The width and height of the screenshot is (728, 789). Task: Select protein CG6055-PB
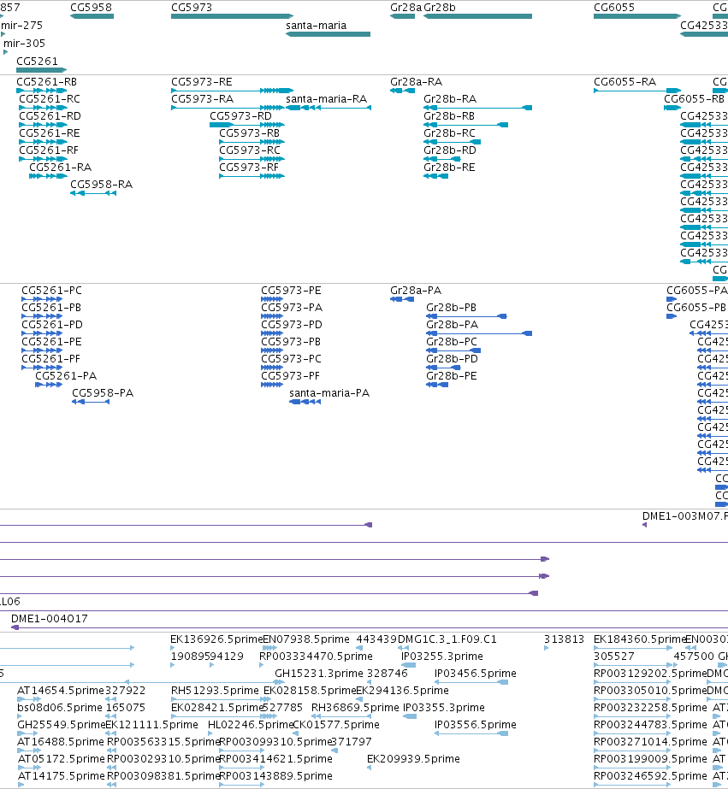tap(696, 308)
